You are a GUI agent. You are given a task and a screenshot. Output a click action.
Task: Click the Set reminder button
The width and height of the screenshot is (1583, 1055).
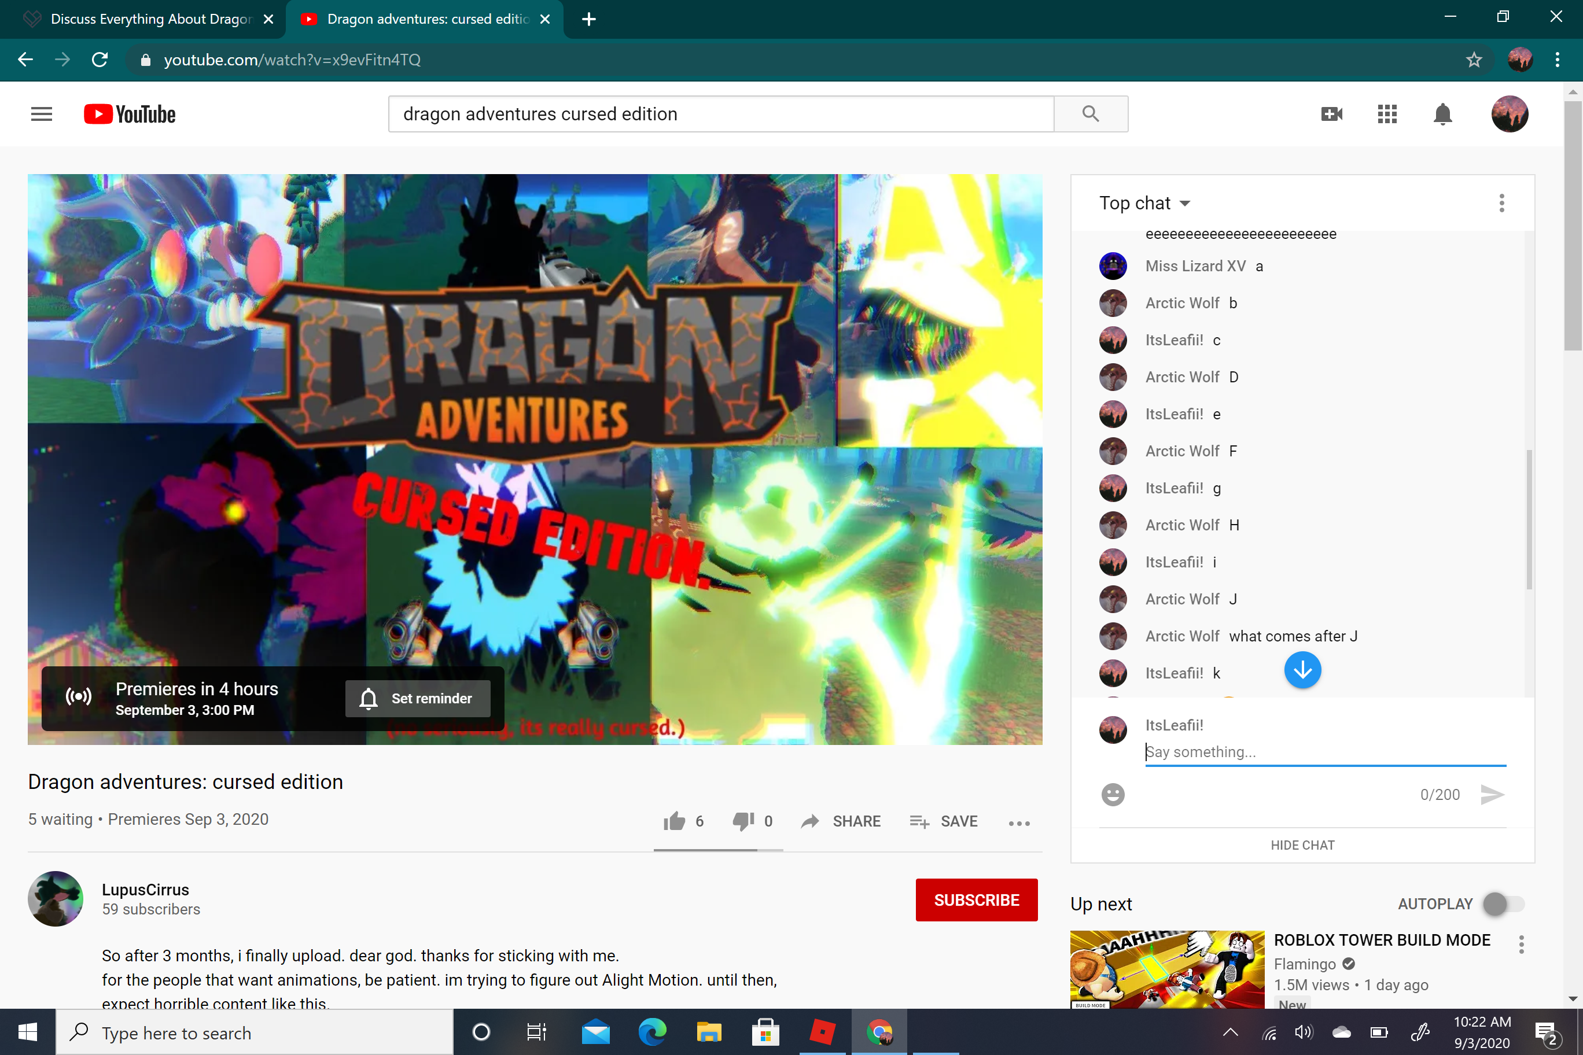click(417, 698)
